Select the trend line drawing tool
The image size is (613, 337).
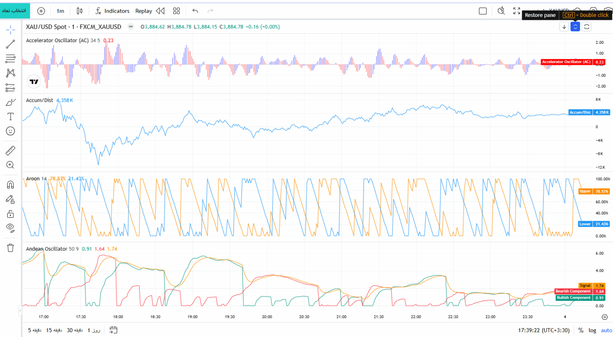tap(11, 44)
